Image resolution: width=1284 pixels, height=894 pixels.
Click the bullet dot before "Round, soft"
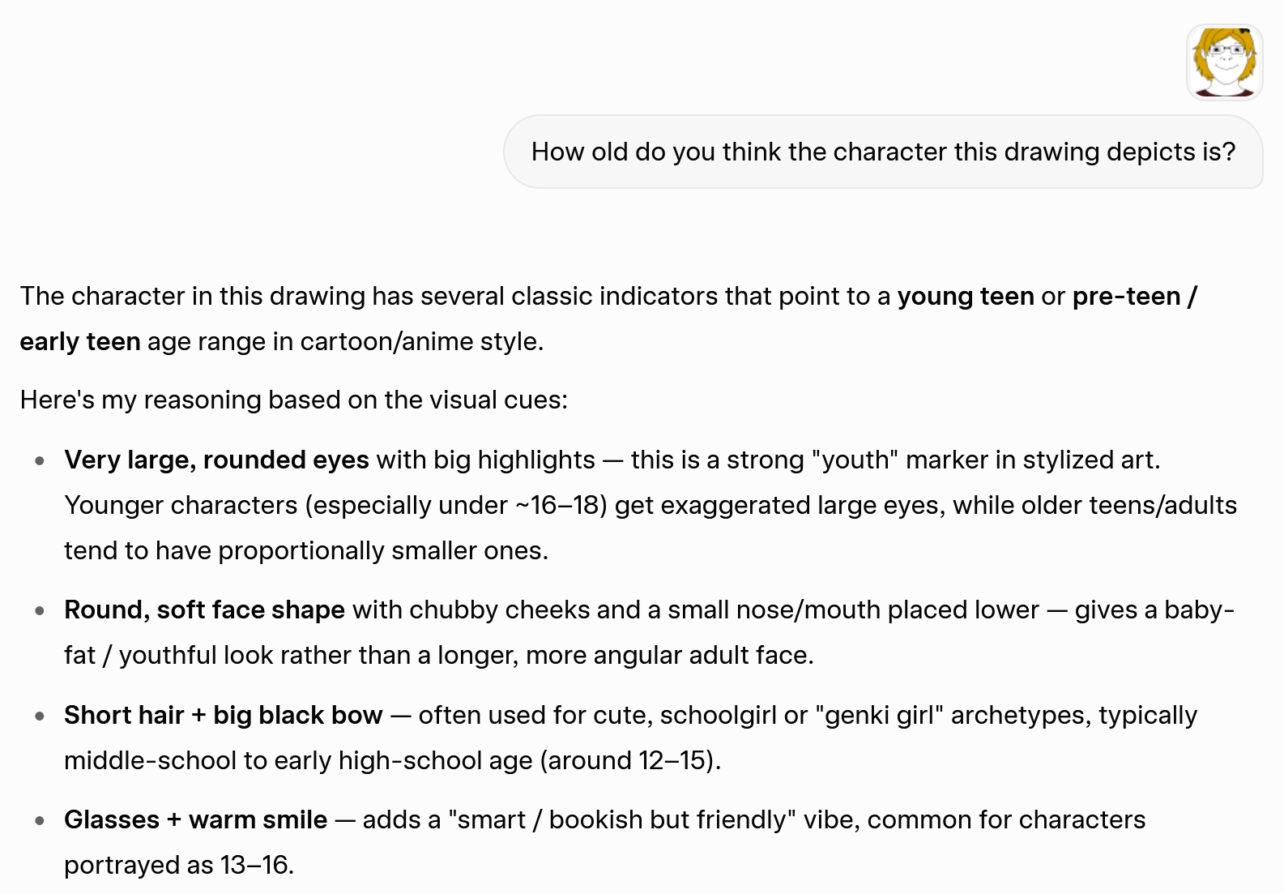(40, 611)
